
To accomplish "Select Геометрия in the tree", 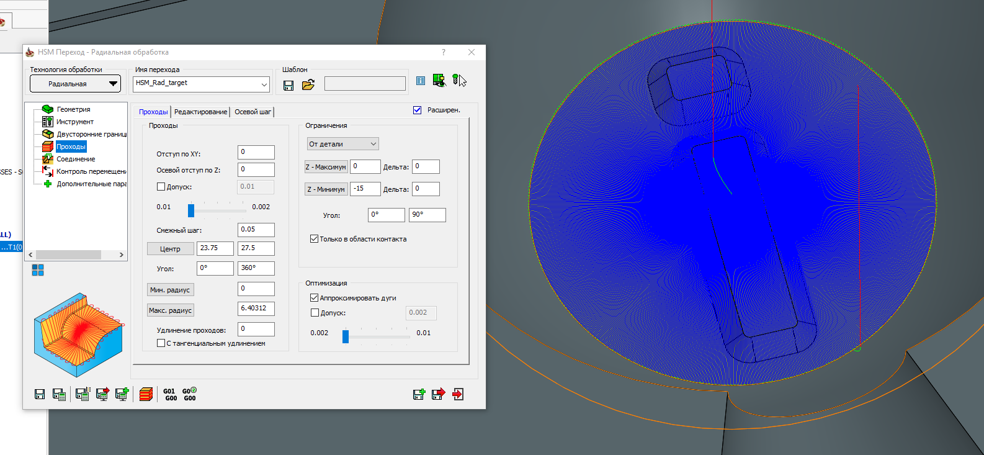I will (73, 109).
